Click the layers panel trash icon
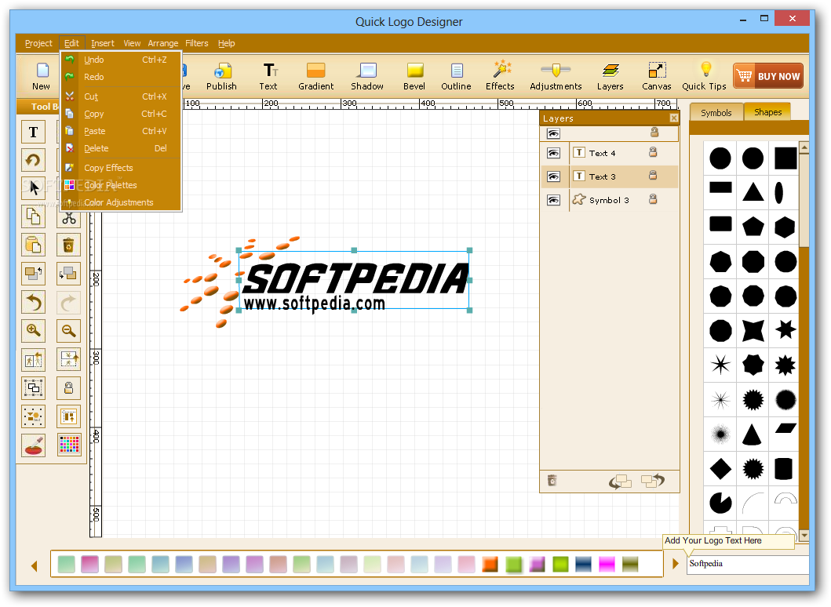This screenshot has height=607, width=831. 552,481
